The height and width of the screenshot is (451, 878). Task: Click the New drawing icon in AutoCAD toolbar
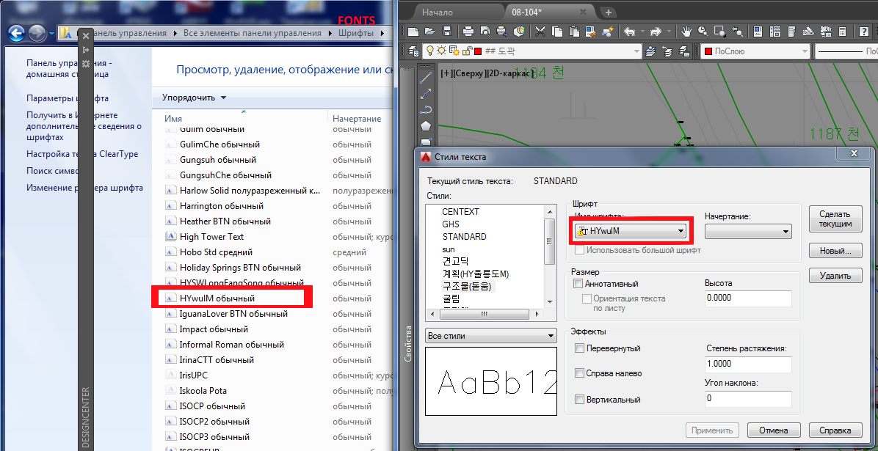[x=414, y=32]
